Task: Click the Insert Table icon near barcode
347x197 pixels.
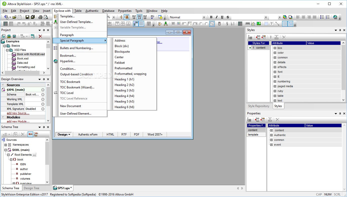Action: coord(240,24)
